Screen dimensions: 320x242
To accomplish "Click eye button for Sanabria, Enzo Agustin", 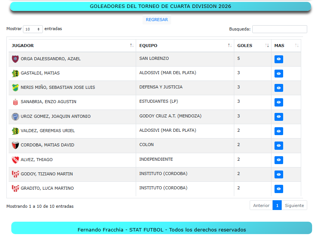I will coord(279,102).
